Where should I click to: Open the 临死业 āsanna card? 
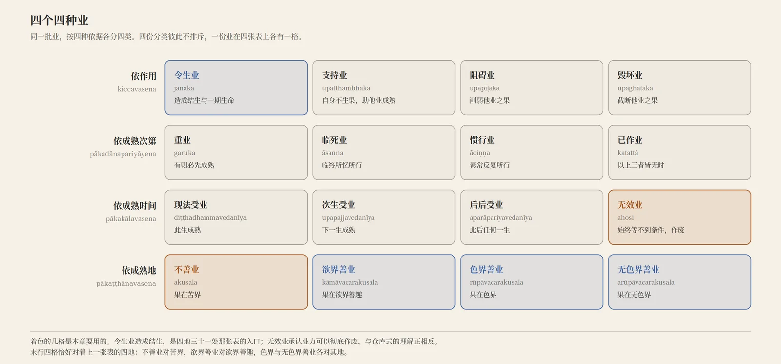(384, 152)
